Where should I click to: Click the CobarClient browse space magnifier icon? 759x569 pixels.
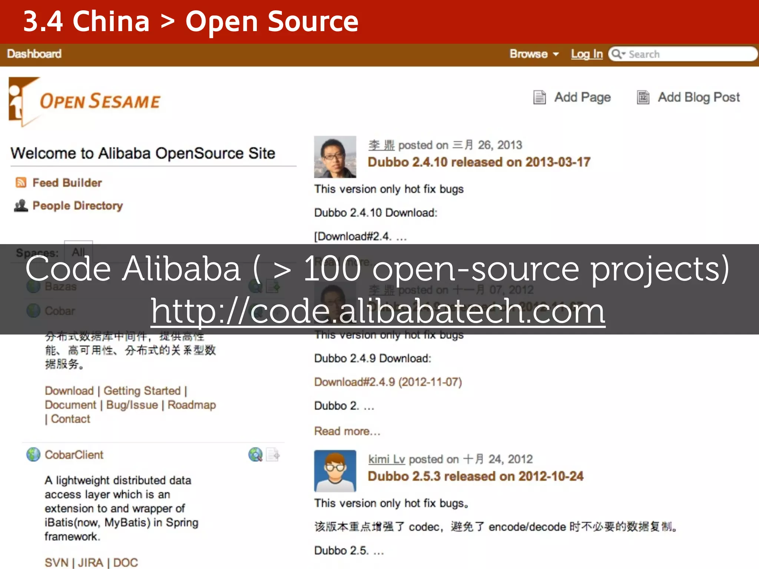(255, 455)
